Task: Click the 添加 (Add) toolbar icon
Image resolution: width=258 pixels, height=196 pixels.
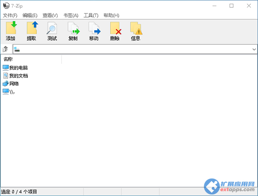Action: pos(11,28)
